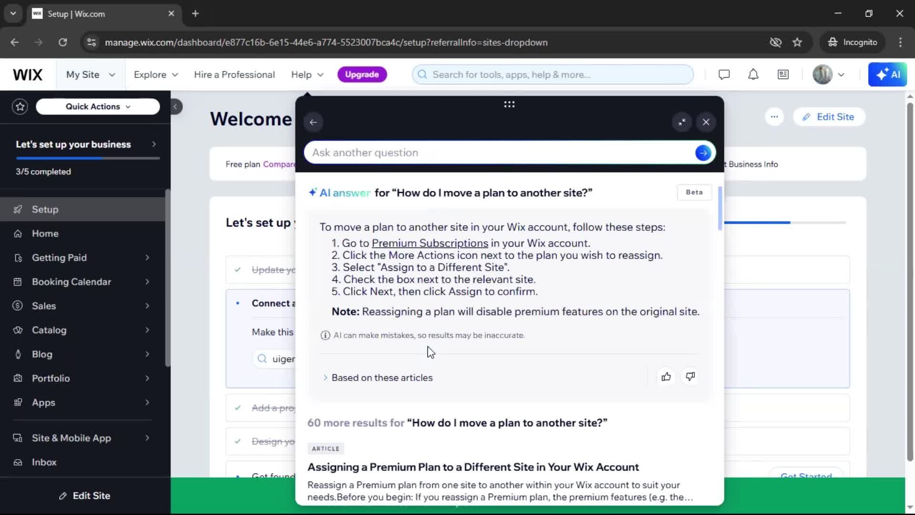Open a new browser tab
Viewport: 915px width, 515px height.
[195, 14]
